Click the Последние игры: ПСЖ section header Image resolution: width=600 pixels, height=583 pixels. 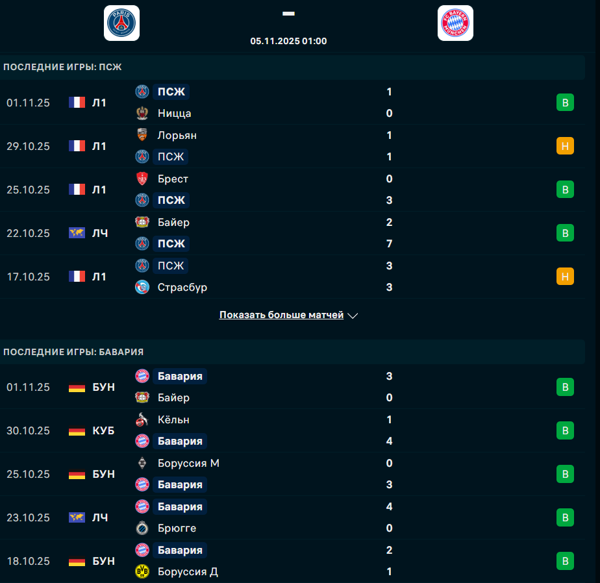pyautogui.click(x=62, y=67)
